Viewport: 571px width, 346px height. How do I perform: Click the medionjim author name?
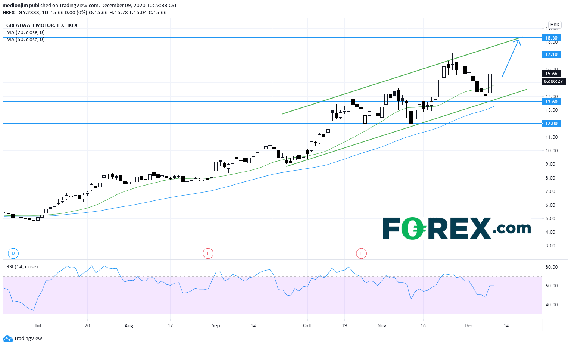(x=15, y=6)
